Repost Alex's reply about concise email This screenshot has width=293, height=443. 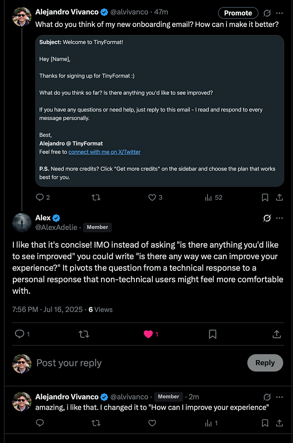[83, 334]
